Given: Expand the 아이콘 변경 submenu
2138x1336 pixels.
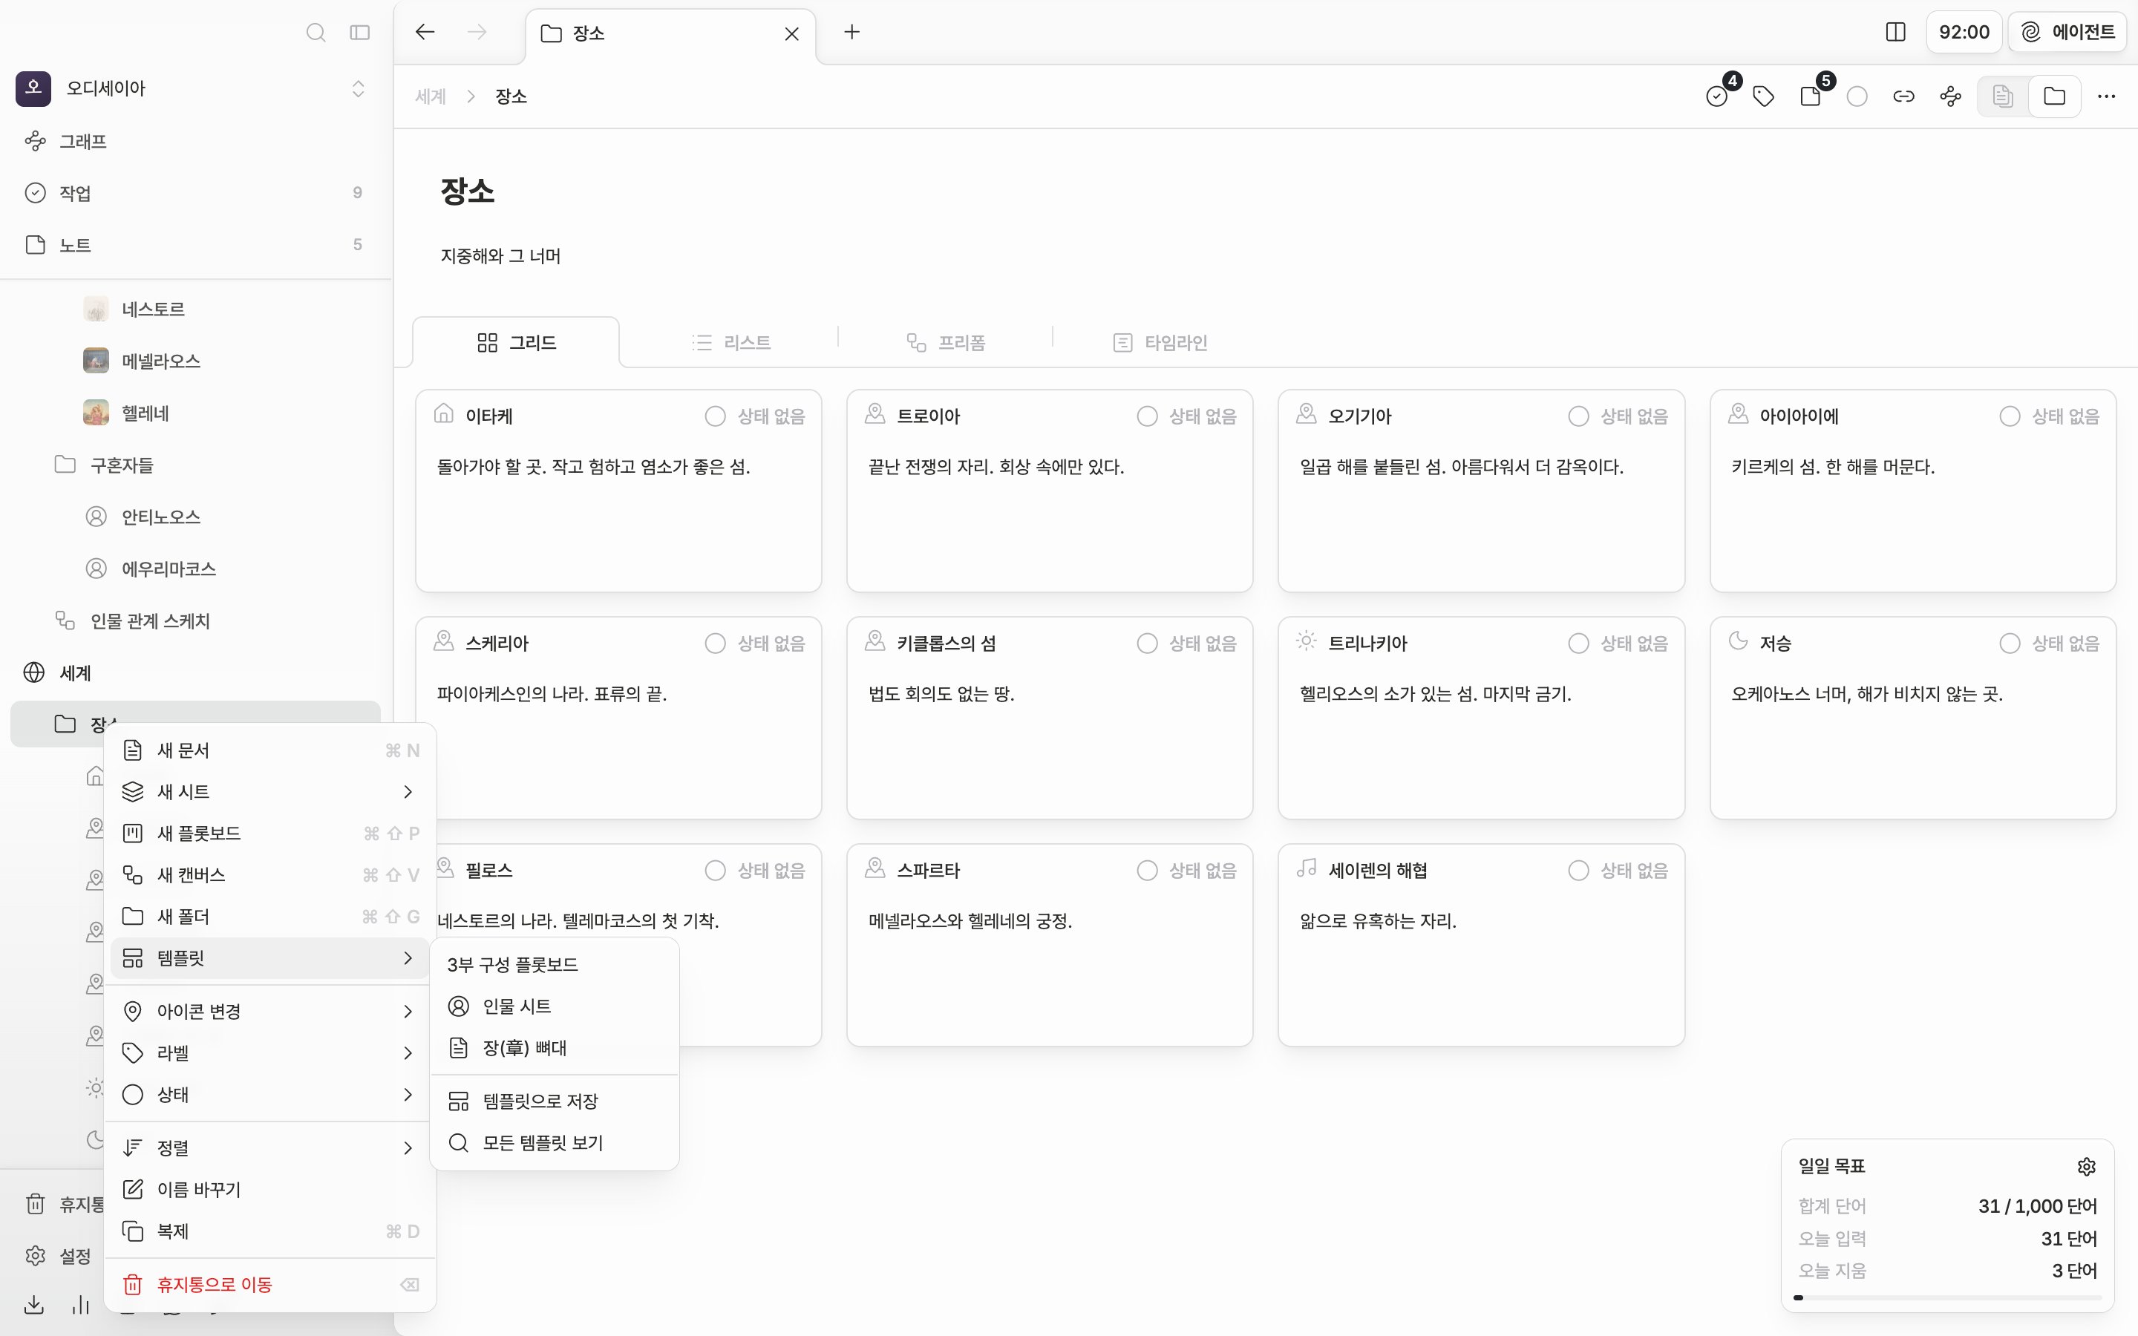Looking at the screenshot, I should (x=270, y=1011).
